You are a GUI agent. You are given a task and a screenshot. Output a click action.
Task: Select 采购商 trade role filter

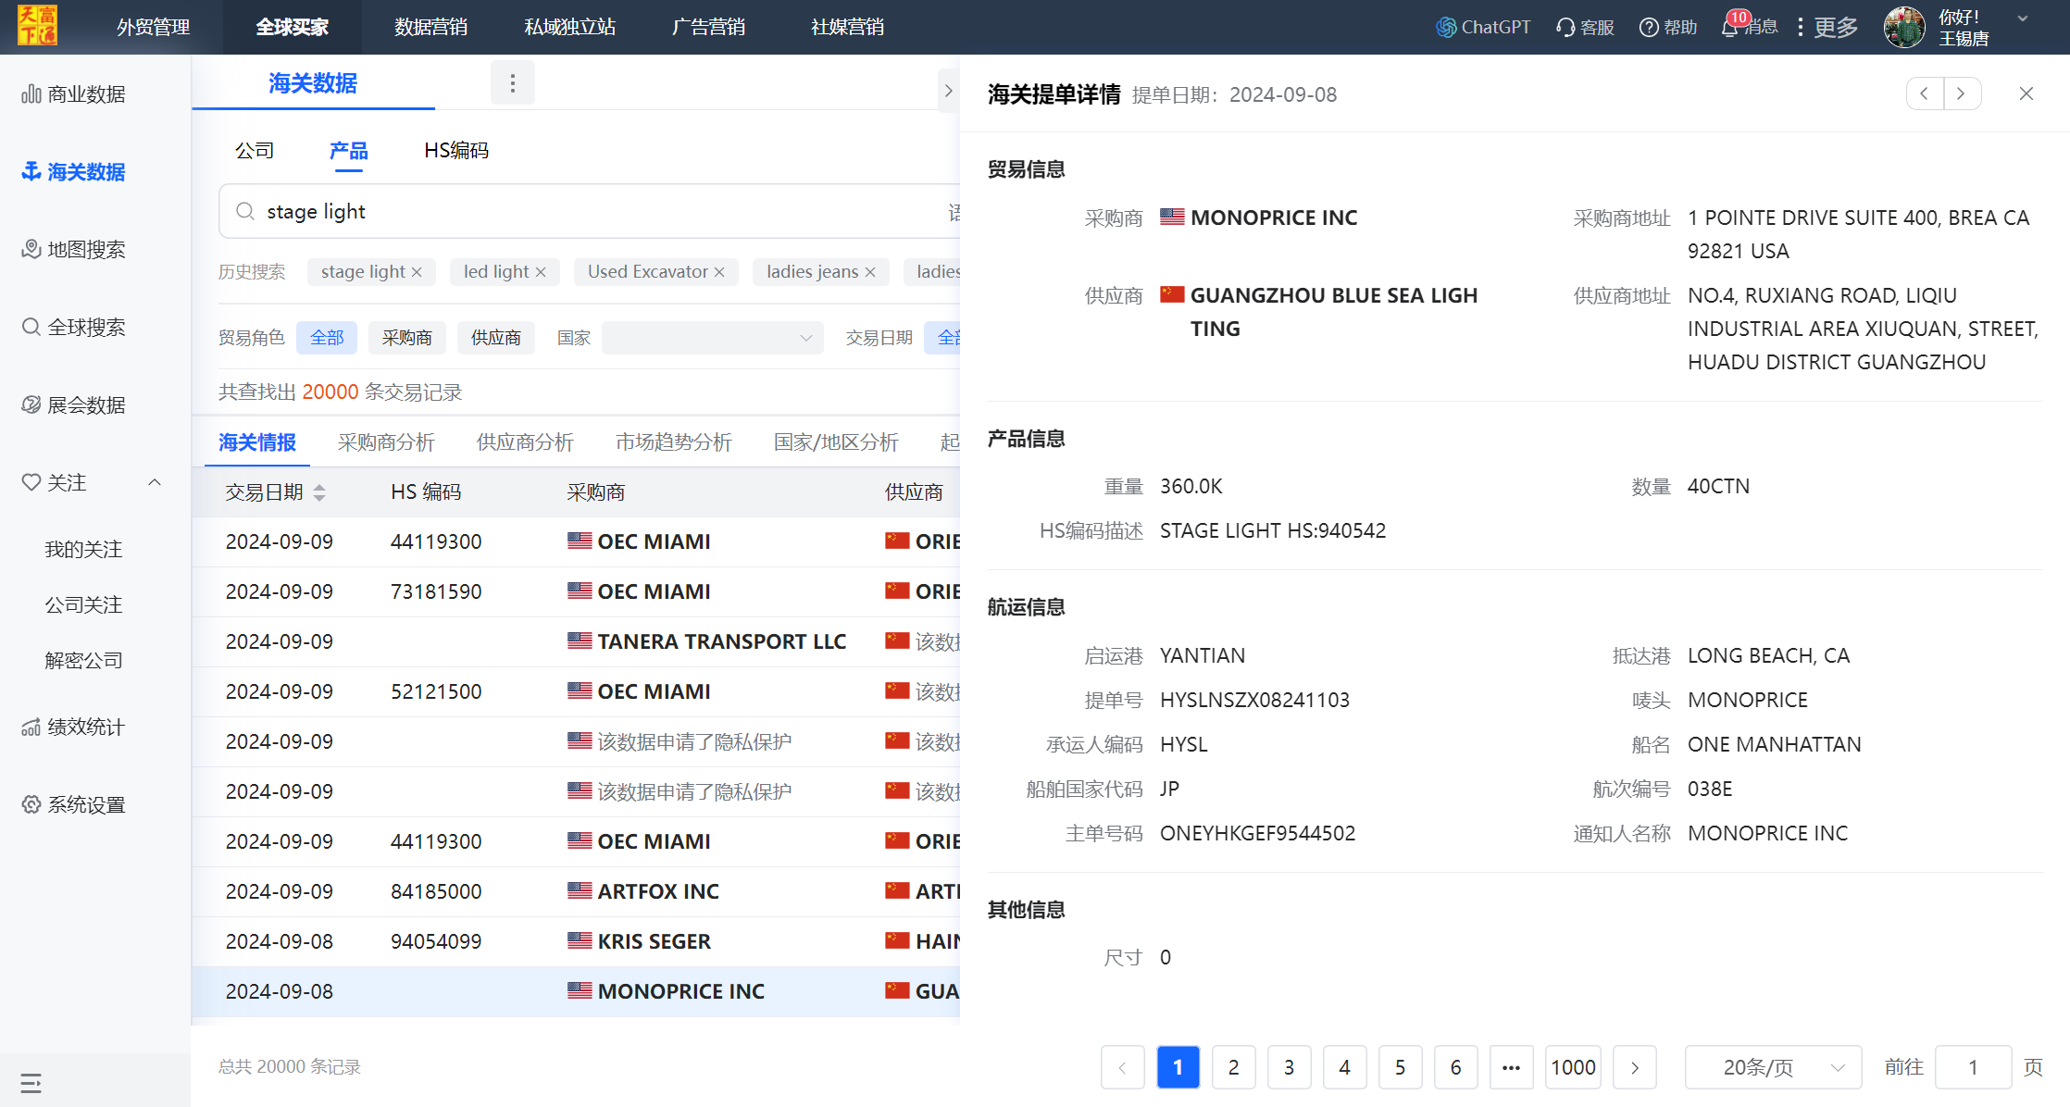tap(407, 338)
